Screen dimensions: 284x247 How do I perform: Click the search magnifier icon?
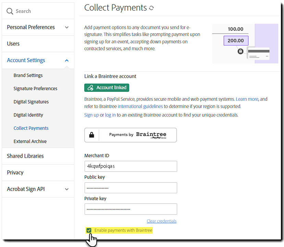click(x=10, y=11)
